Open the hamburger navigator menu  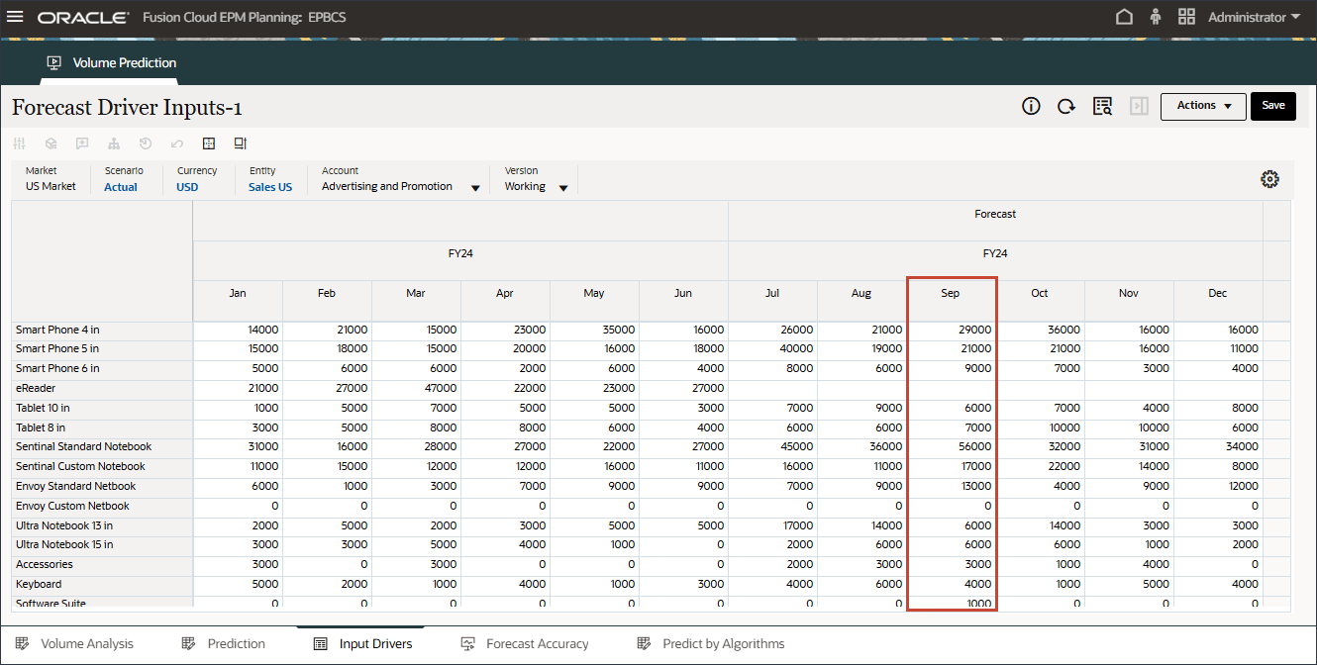(x=15, y=18)
